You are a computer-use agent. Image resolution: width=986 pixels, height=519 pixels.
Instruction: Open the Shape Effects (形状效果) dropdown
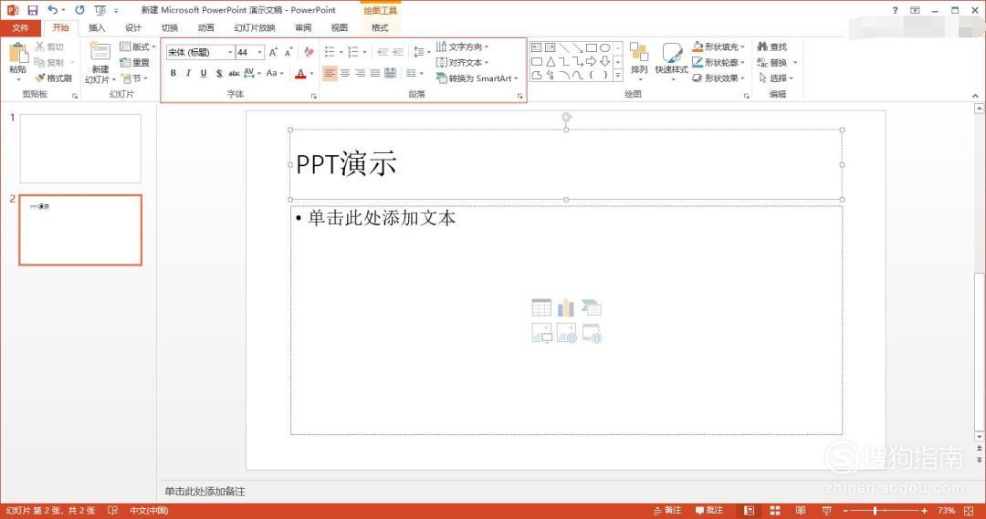[719, 78]
